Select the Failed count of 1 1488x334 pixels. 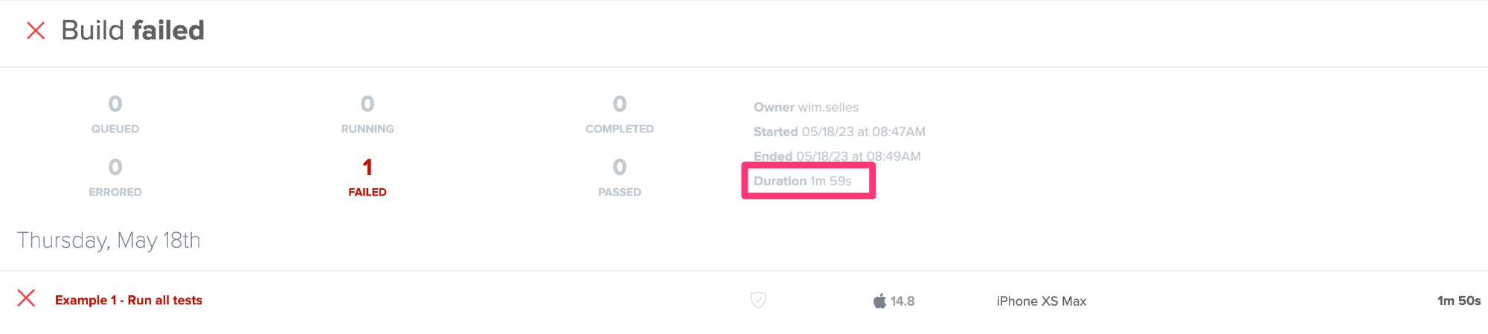368,177
